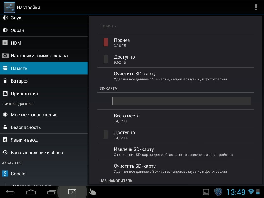The height and width of the screenshot is (198, 264).
Task: Tap the screenshot camera button in navbar
Action: [72, 192]
